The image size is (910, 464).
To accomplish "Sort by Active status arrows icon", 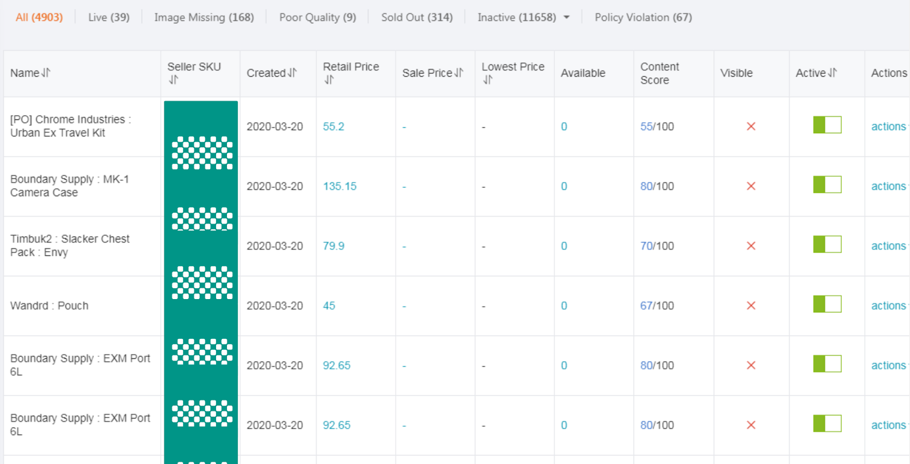I will click(832, 73).
